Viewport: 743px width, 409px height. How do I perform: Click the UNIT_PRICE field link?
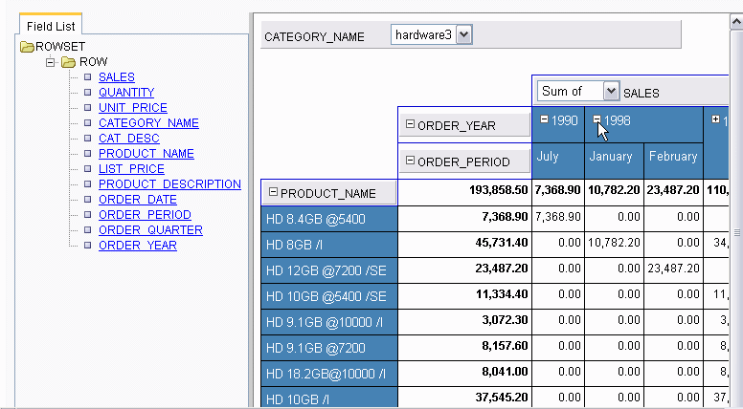pos(133,108)
